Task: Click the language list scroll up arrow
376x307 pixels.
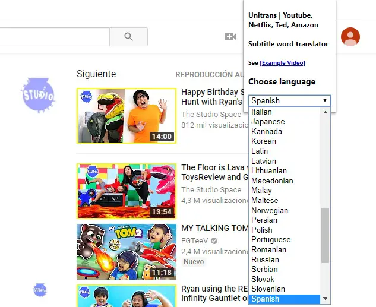Action: click(x=325, y=112)
